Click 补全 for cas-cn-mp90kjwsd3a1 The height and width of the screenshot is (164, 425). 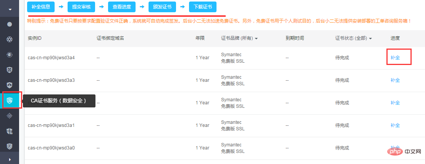(x=395, y=125)
